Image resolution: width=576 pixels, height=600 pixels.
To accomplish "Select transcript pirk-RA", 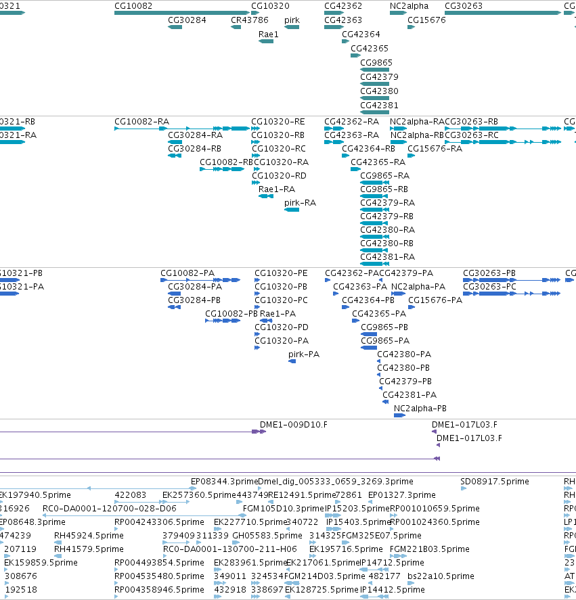I will click(x=301, y=203).
